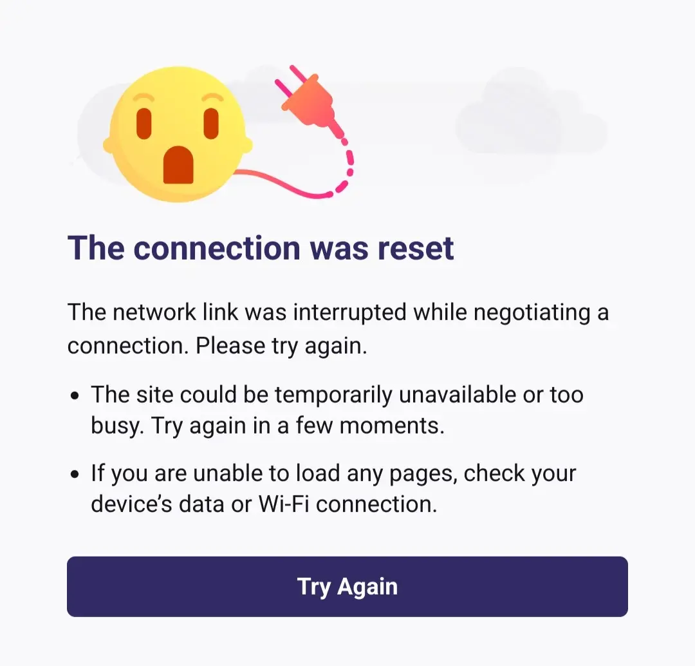Image resolution: width=695 pixels, height=666 pixels.
Task: Click the emoji's right eye
Action: 212,124
